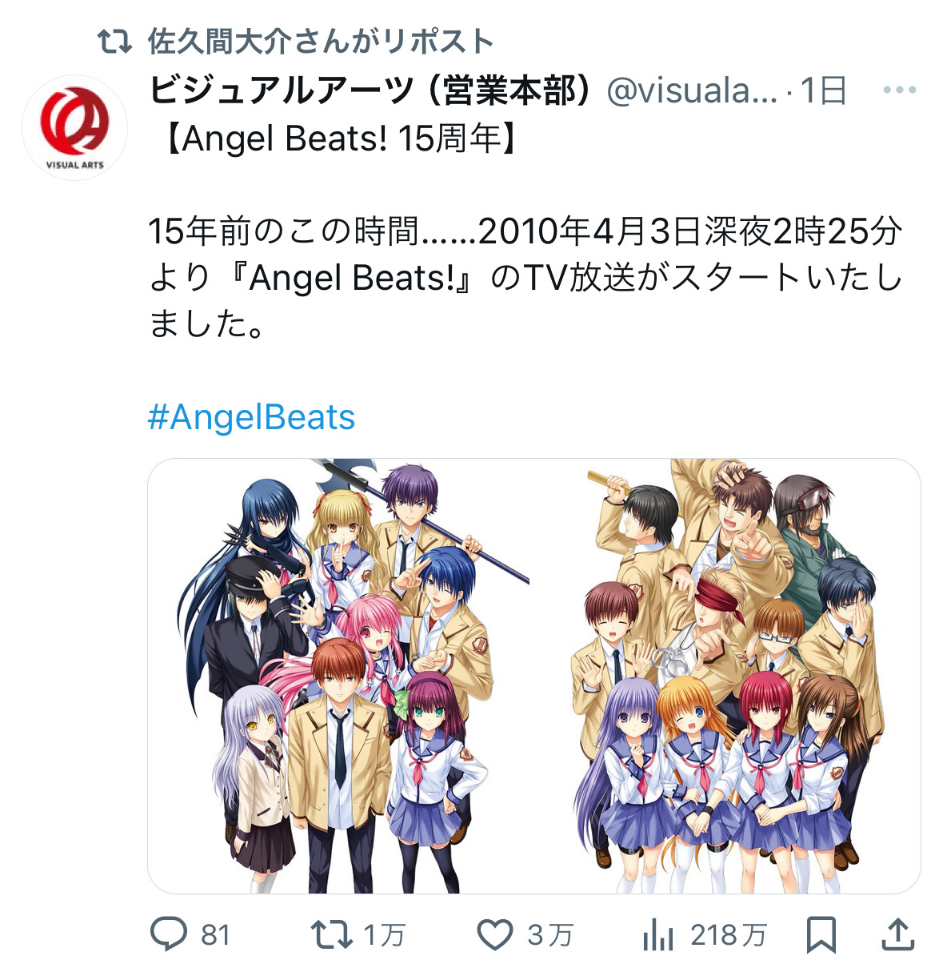Image resolution: width=943 pixels, height=968 pixels.
Task: Open the #AngelBeats hashtag
Action: tap(252, 417)
